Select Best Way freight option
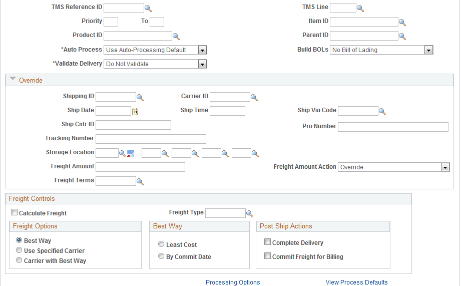This screenshot has width=461, height=286. click(19, 240)
